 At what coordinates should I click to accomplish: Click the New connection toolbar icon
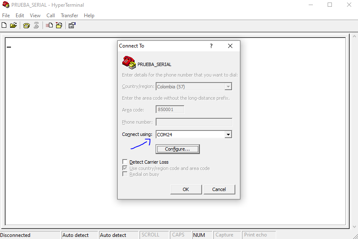click(x=4, y=25)
